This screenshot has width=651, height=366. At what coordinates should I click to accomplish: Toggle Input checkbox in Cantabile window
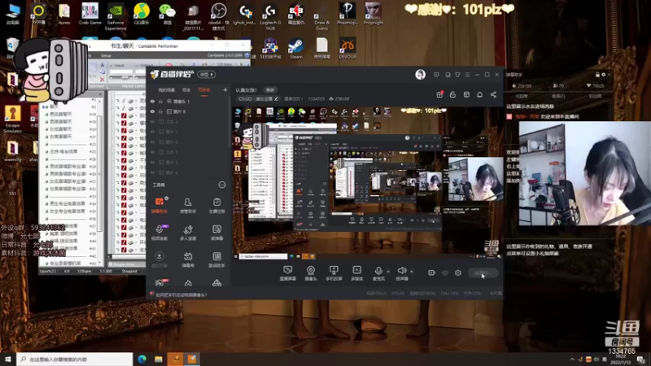coord(111,65)
